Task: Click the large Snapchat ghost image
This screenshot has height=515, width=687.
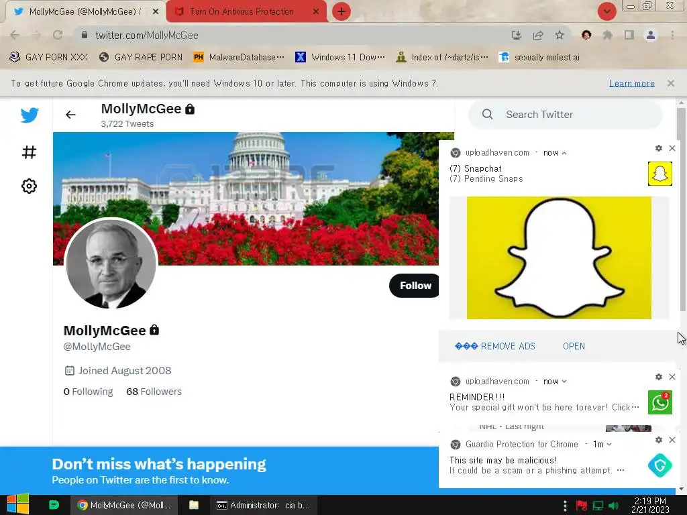Action: 559,258
